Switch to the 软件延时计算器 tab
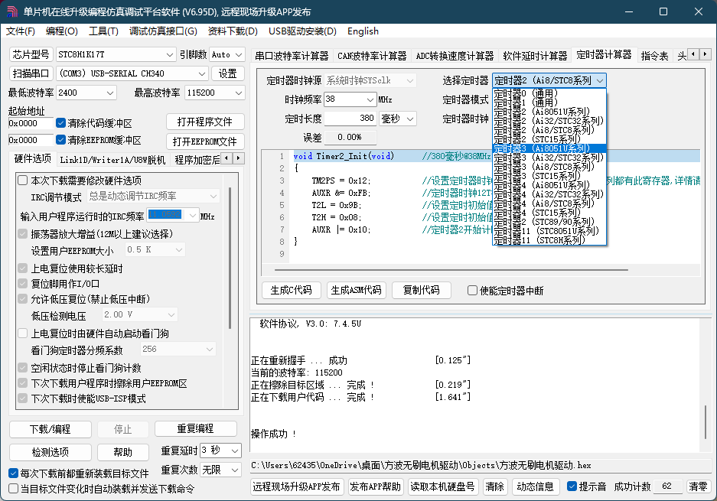The height and width of the screenshot is (501, 717). click(535, 56)
